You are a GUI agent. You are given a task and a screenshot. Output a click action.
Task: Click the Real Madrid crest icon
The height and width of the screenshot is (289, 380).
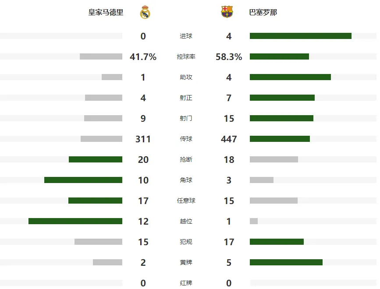[x=145, y=12]
